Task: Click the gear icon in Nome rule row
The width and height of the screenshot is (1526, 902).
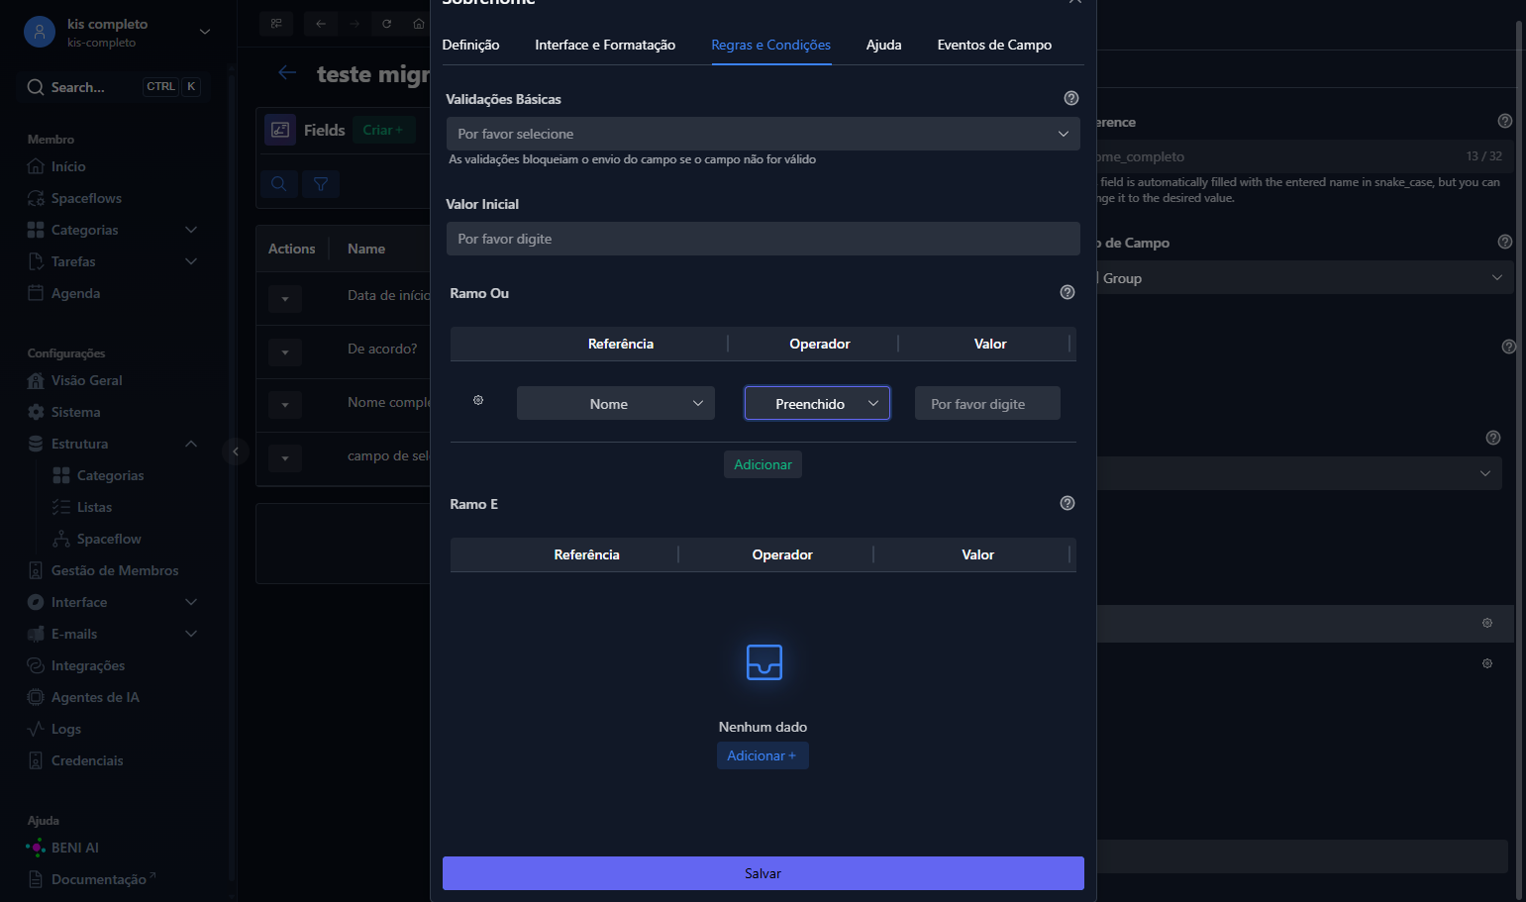Action: [x=478, y=400]
